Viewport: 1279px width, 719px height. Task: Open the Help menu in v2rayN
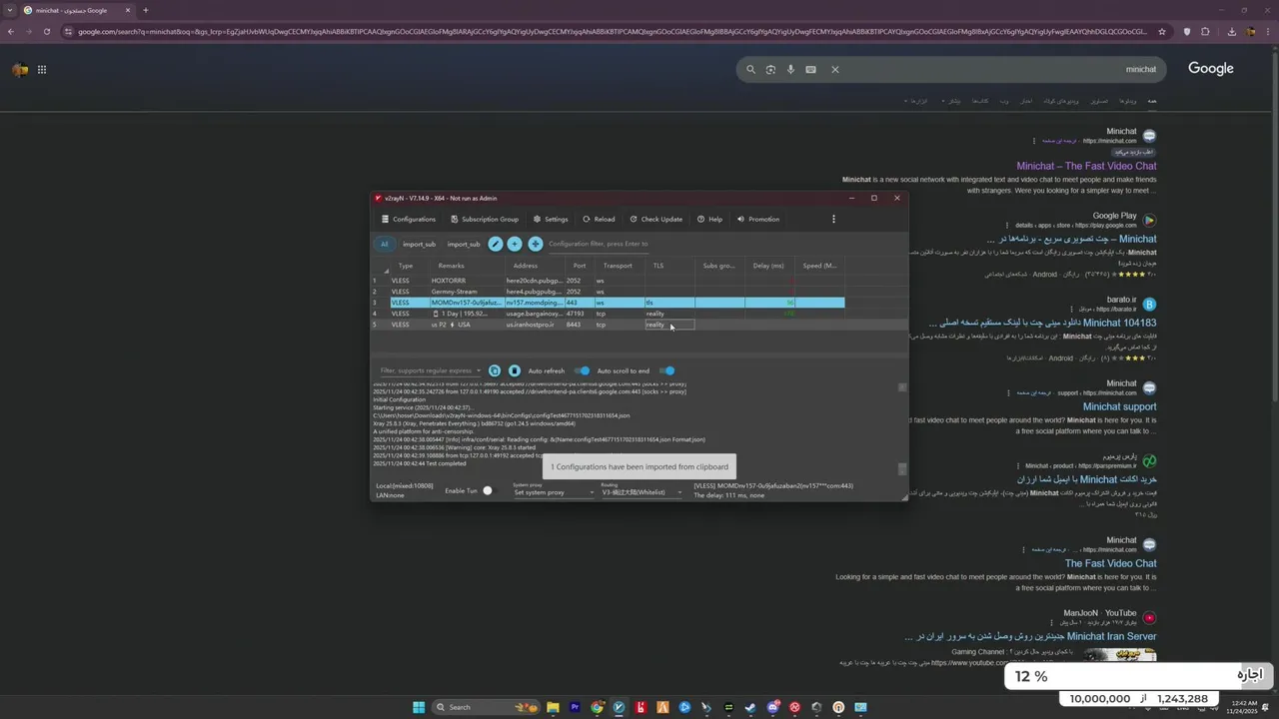tap(709, 219)
